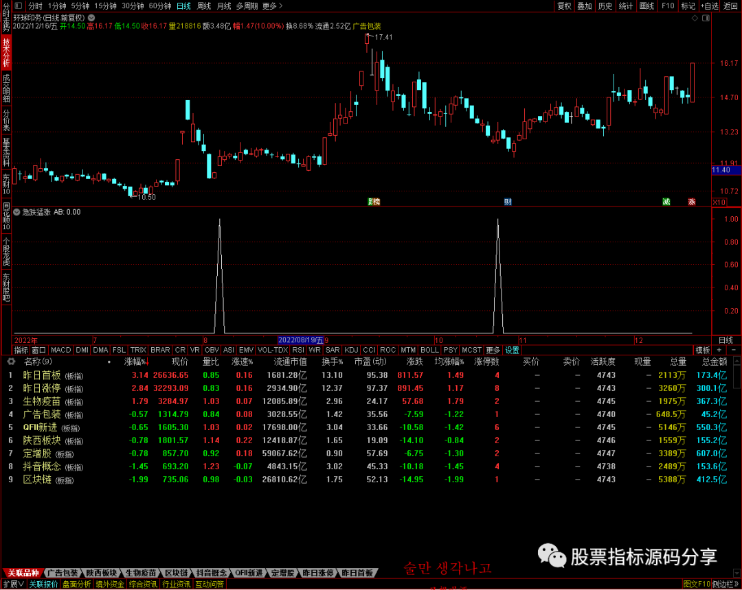
Task: Switch to the MCST indicator
Action: point(471,350)
